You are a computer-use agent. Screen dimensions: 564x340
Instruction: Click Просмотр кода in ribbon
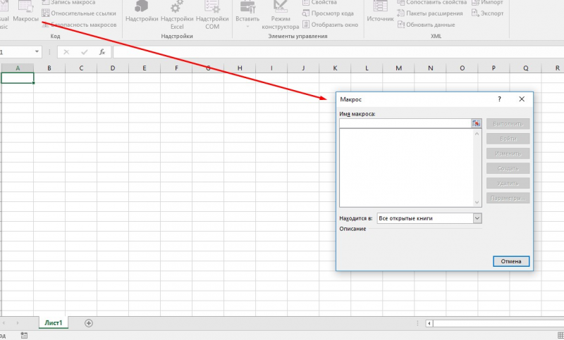click(330, 13)
